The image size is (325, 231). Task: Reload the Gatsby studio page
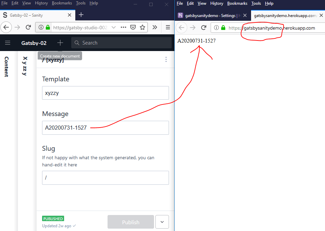click(x=28, y=27)
